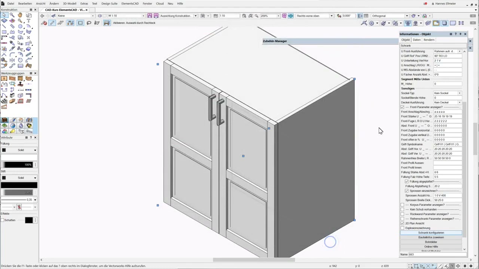Click Bohrbilder button
Viewport: 479px width, 269px height.
(x=431, y=242)
